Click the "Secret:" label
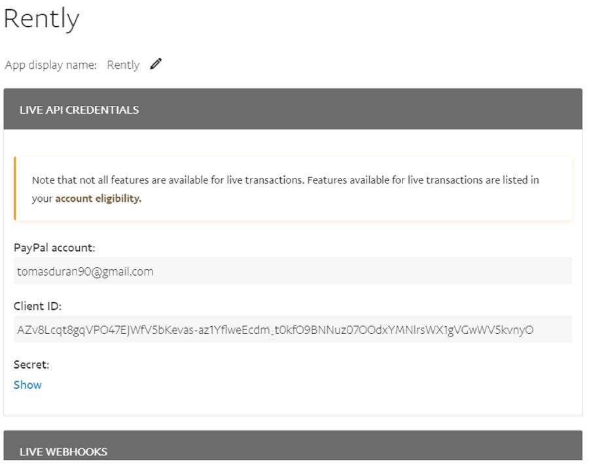This screenshot has height=464, width=589. click(31, 365)
